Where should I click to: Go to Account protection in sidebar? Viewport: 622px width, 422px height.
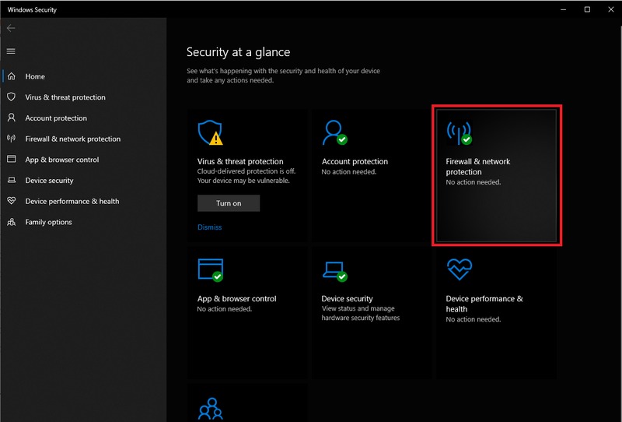coord(56,118)
